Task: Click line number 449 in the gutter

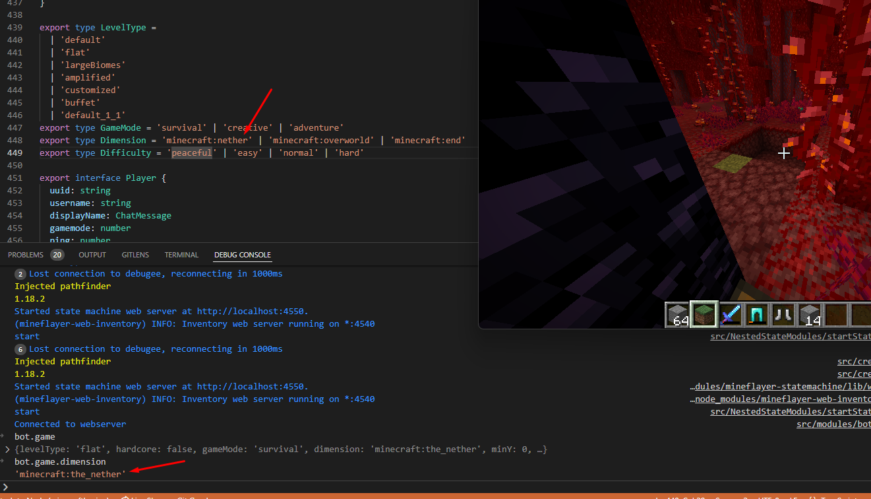Action: [x=15, y=153]
